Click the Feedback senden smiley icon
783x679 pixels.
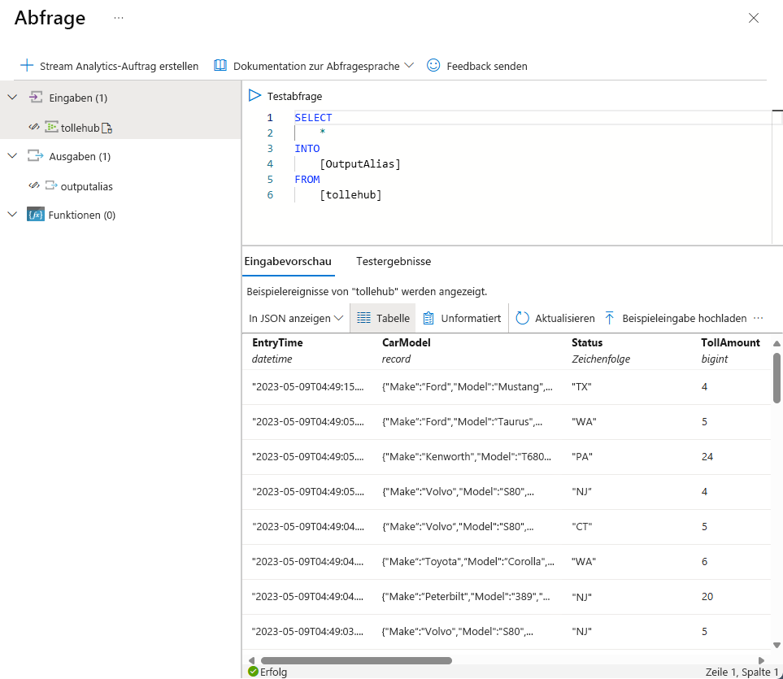coord(433,66)
